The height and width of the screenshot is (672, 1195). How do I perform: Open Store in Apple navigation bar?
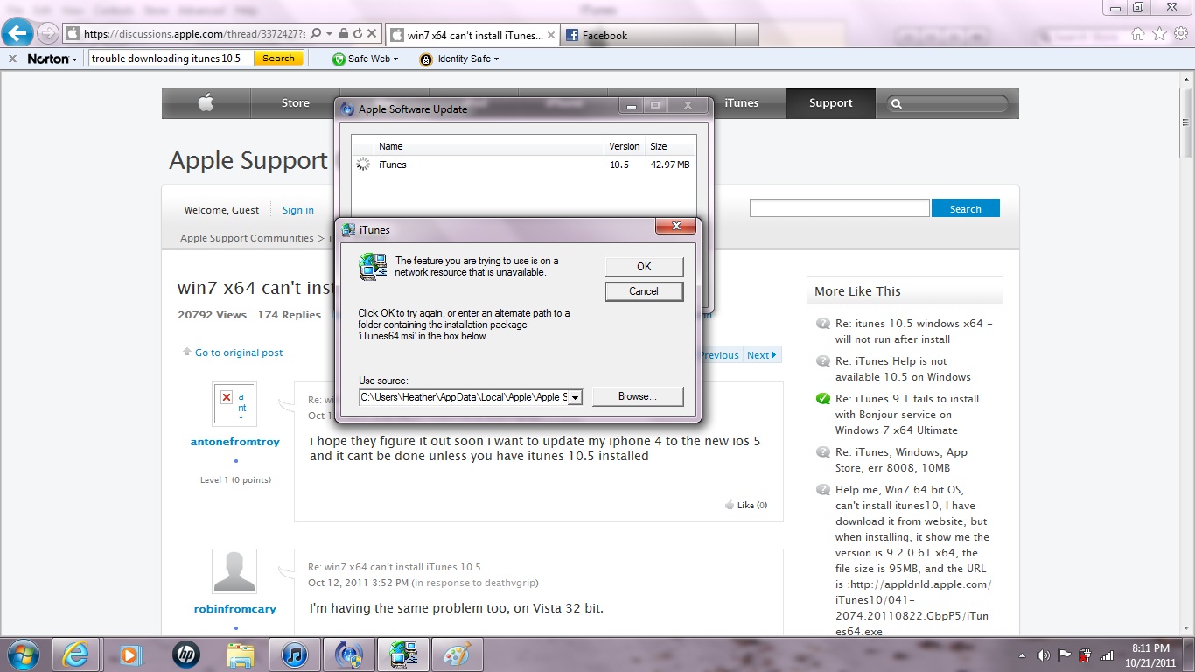point(296,103)
